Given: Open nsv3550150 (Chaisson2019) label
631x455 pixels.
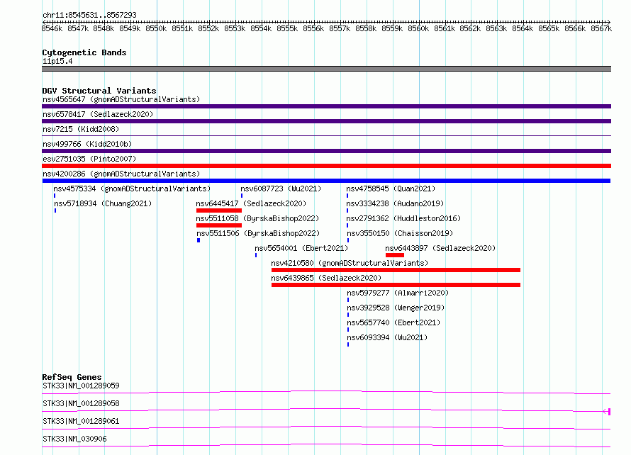Looking at the screenshot, I should click(x=400, y=233).
